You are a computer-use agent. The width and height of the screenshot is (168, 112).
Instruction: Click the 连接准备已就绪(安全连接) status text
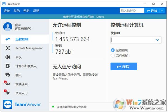72,107
